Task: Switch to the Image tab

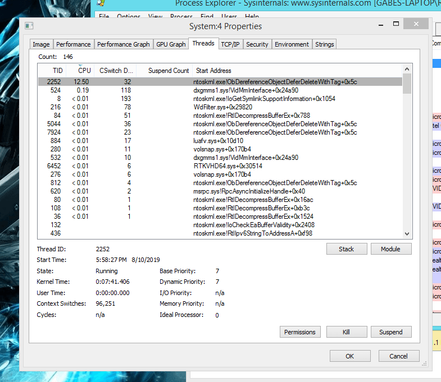Action: pos(41,44)
